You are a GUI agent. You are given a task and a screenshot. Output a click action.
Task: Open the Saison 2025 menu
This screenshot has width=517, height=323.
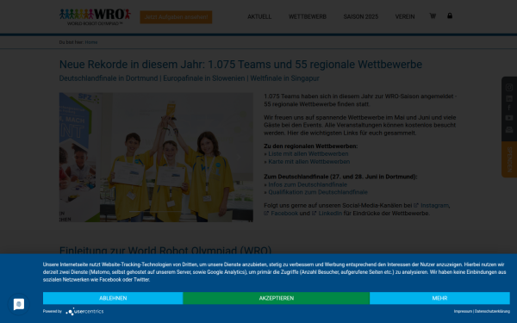[361, 16]
